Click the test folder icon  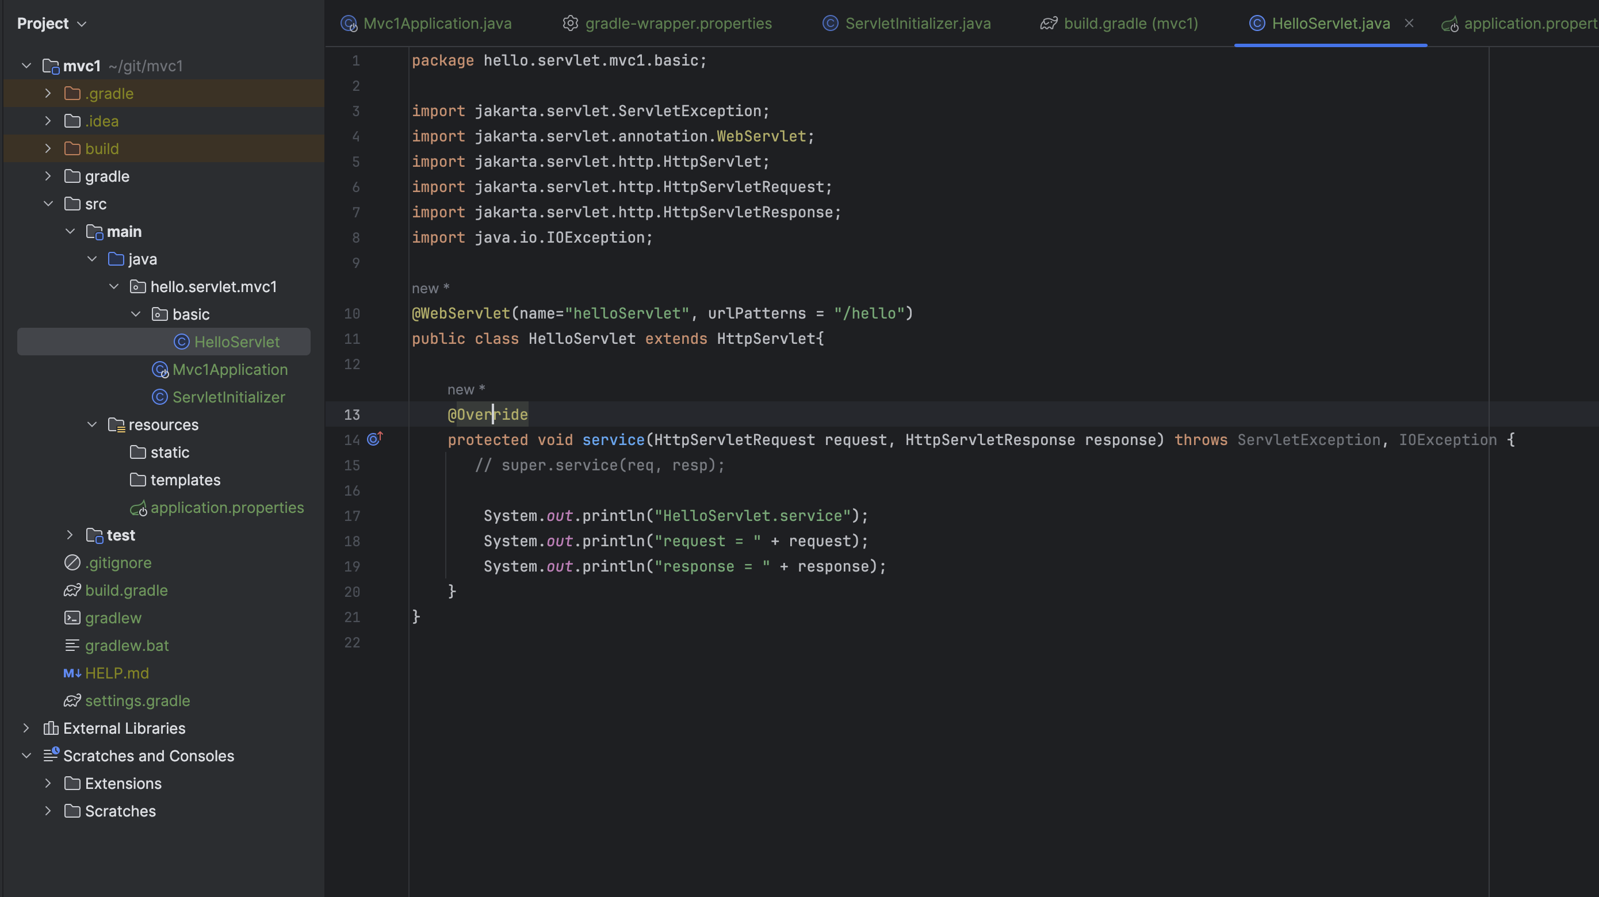(x=94, y=535)
